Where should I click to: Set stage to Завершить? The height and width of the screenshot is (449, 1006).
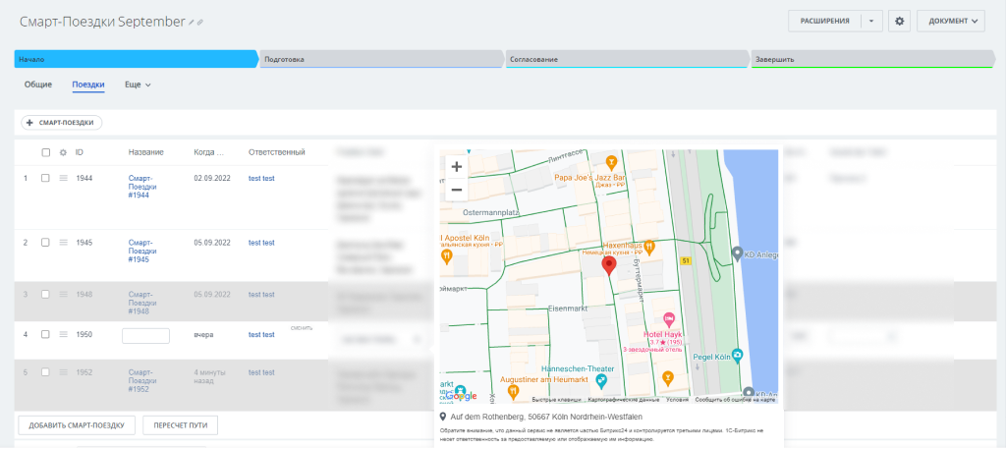(x=871, y=59)
